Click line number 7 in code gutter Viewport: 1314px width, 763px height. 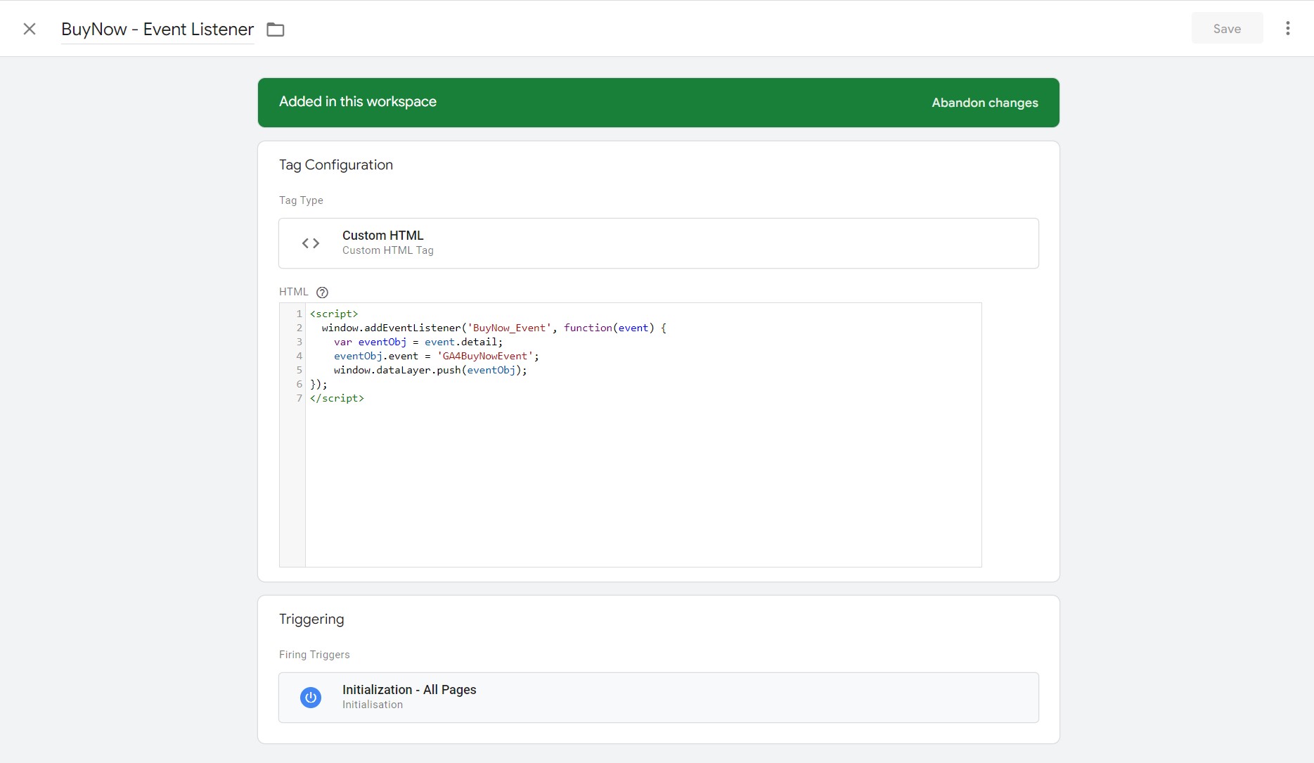tap(299, 398)
